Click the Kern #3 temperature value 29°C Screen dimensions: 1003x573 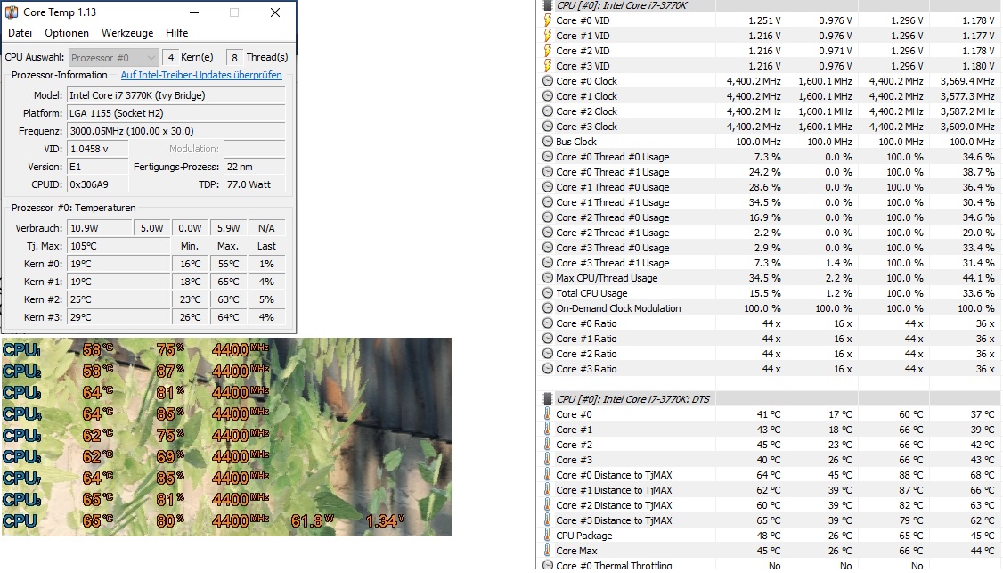[118, 317]
